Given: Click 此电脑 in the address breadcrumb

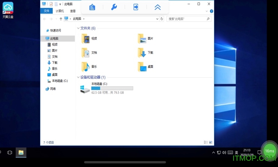Looking at the screenshot, I should click(77, 19).
